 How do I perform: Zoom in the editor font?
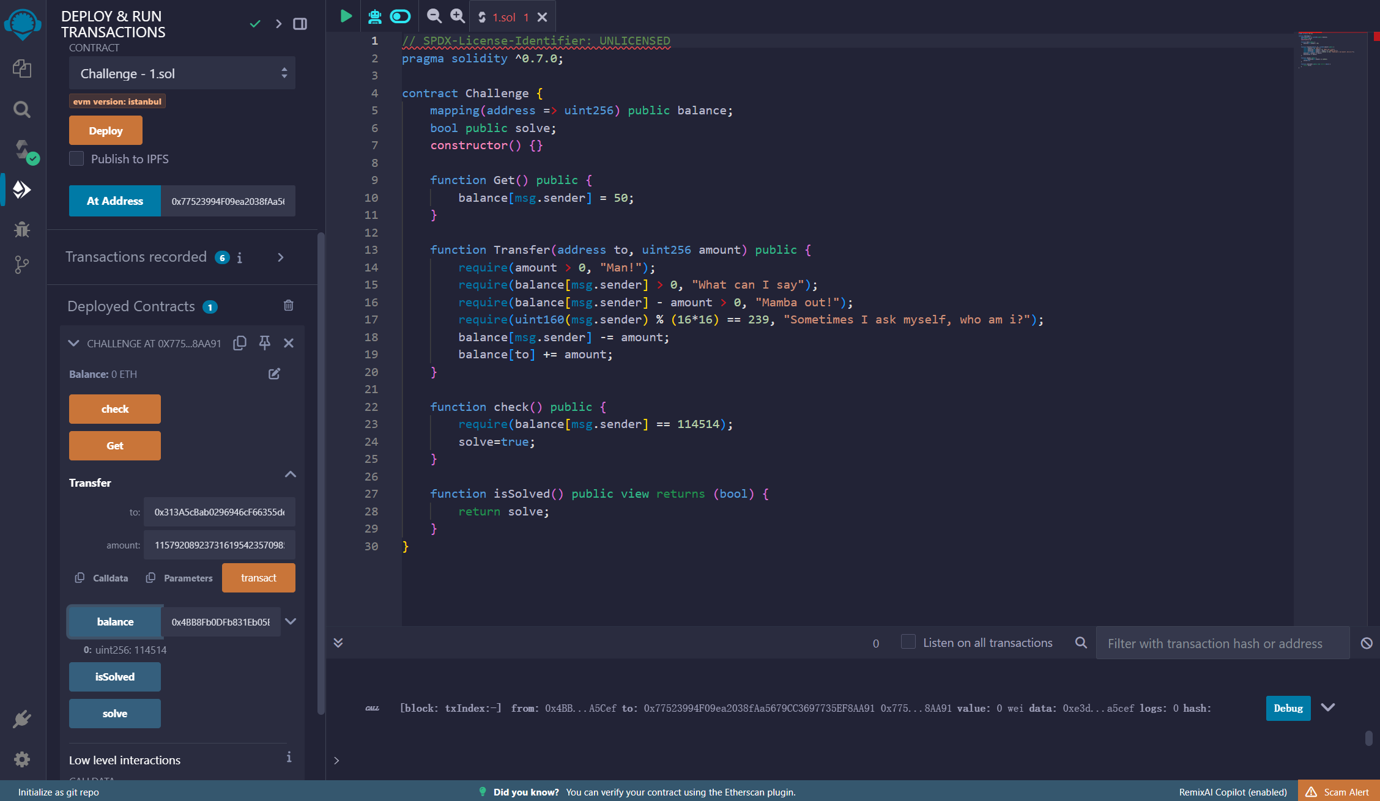(457, 17)
